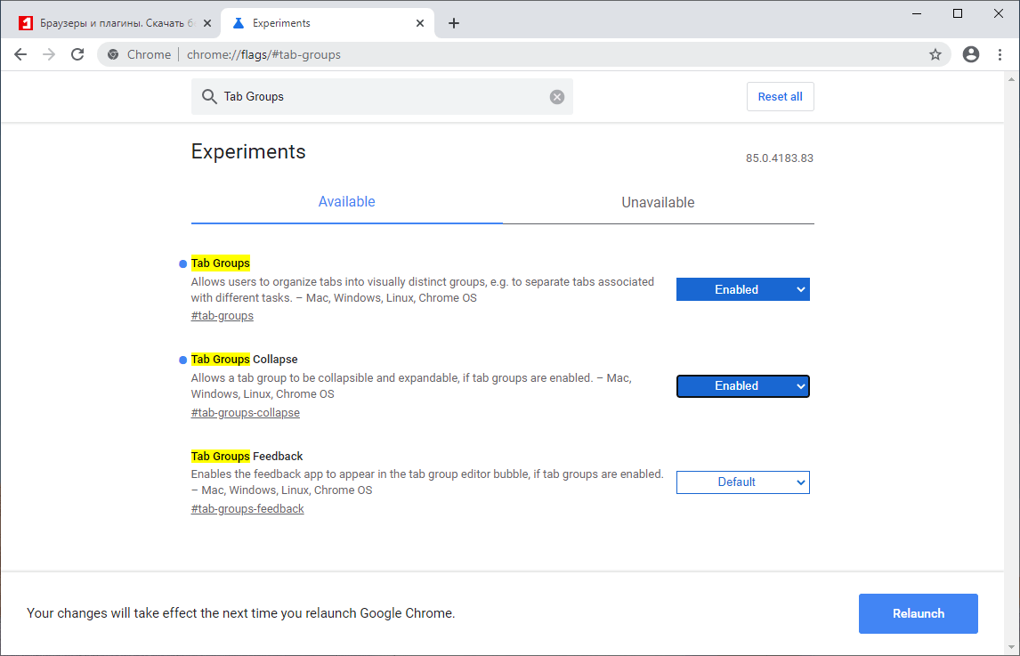Bookmark this page using the star icon
This screenshot has width=1020, height=656.
[935, 54]
